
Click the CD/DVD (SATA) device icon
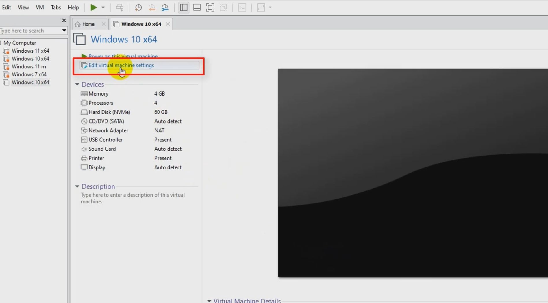pyautogui.click(x=84, y=121)
